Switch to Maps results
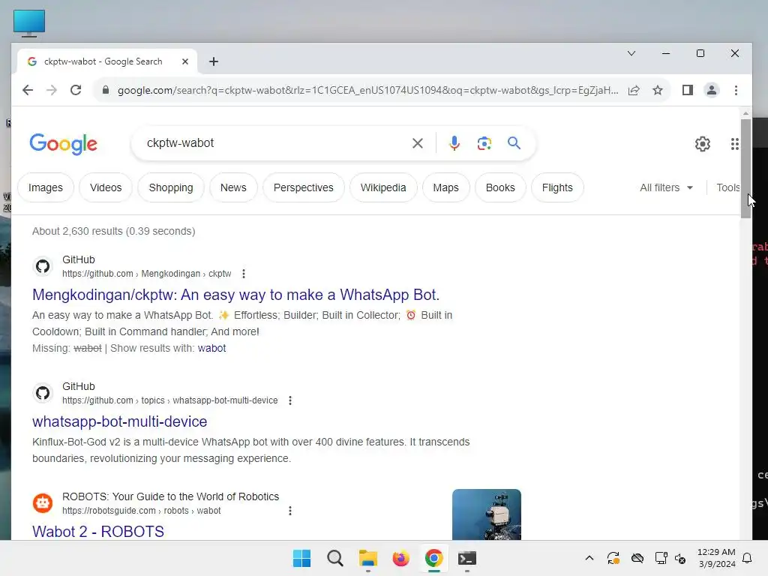The image size is (768, 576). click(445, 187)
